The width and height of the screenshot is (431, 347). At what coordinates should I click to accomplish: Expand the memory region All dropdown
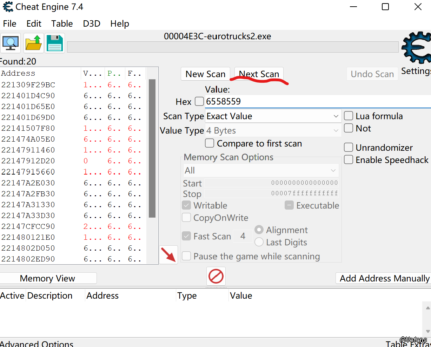click(x=261, y=170)
